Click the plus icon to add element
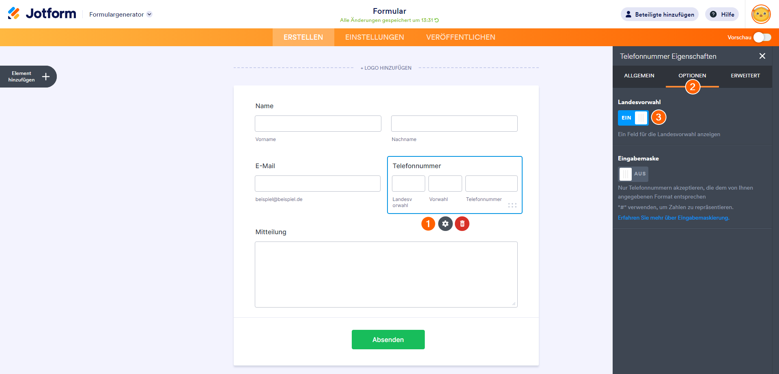Viewport: 779px width, 374px height. click(46, 77)
